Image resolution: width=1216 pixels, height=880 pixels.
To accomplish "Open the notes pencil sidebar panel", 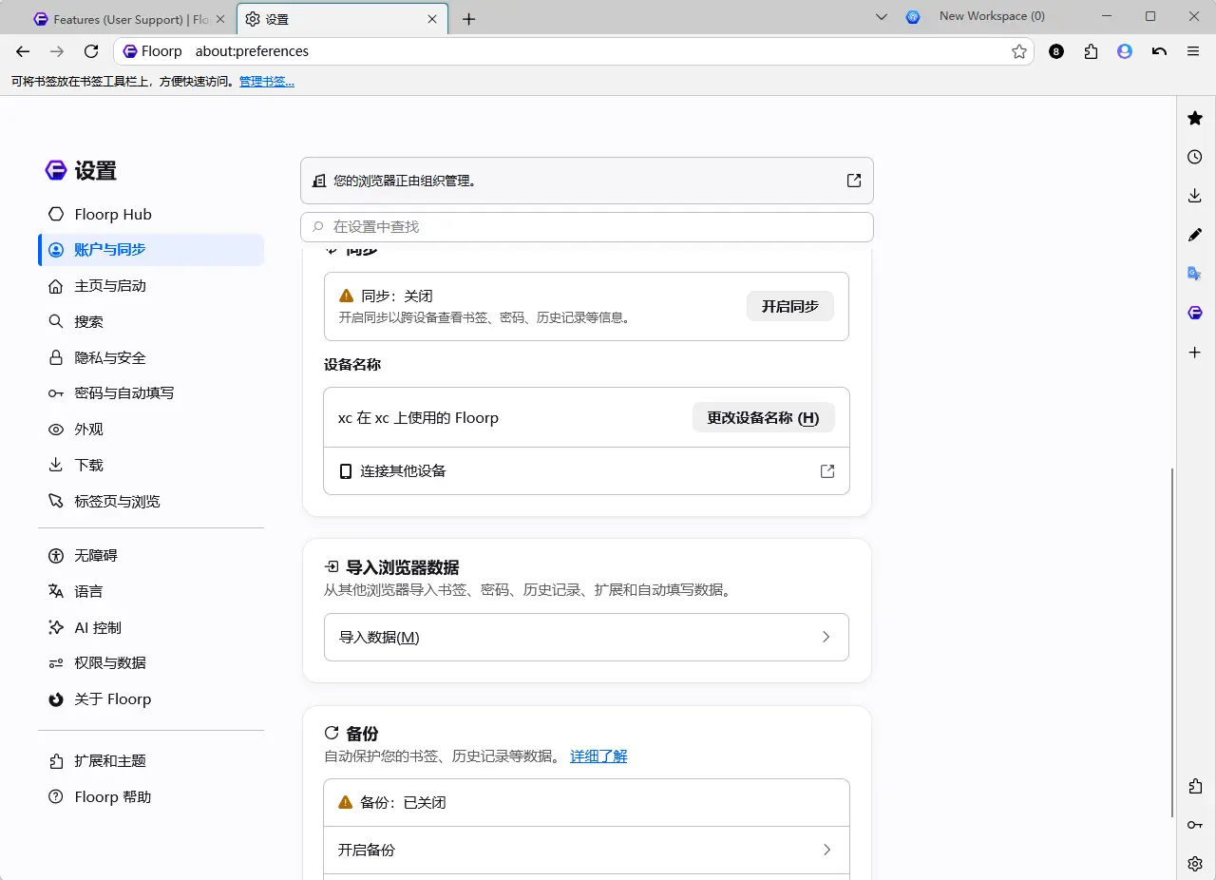I will 1195,235.
